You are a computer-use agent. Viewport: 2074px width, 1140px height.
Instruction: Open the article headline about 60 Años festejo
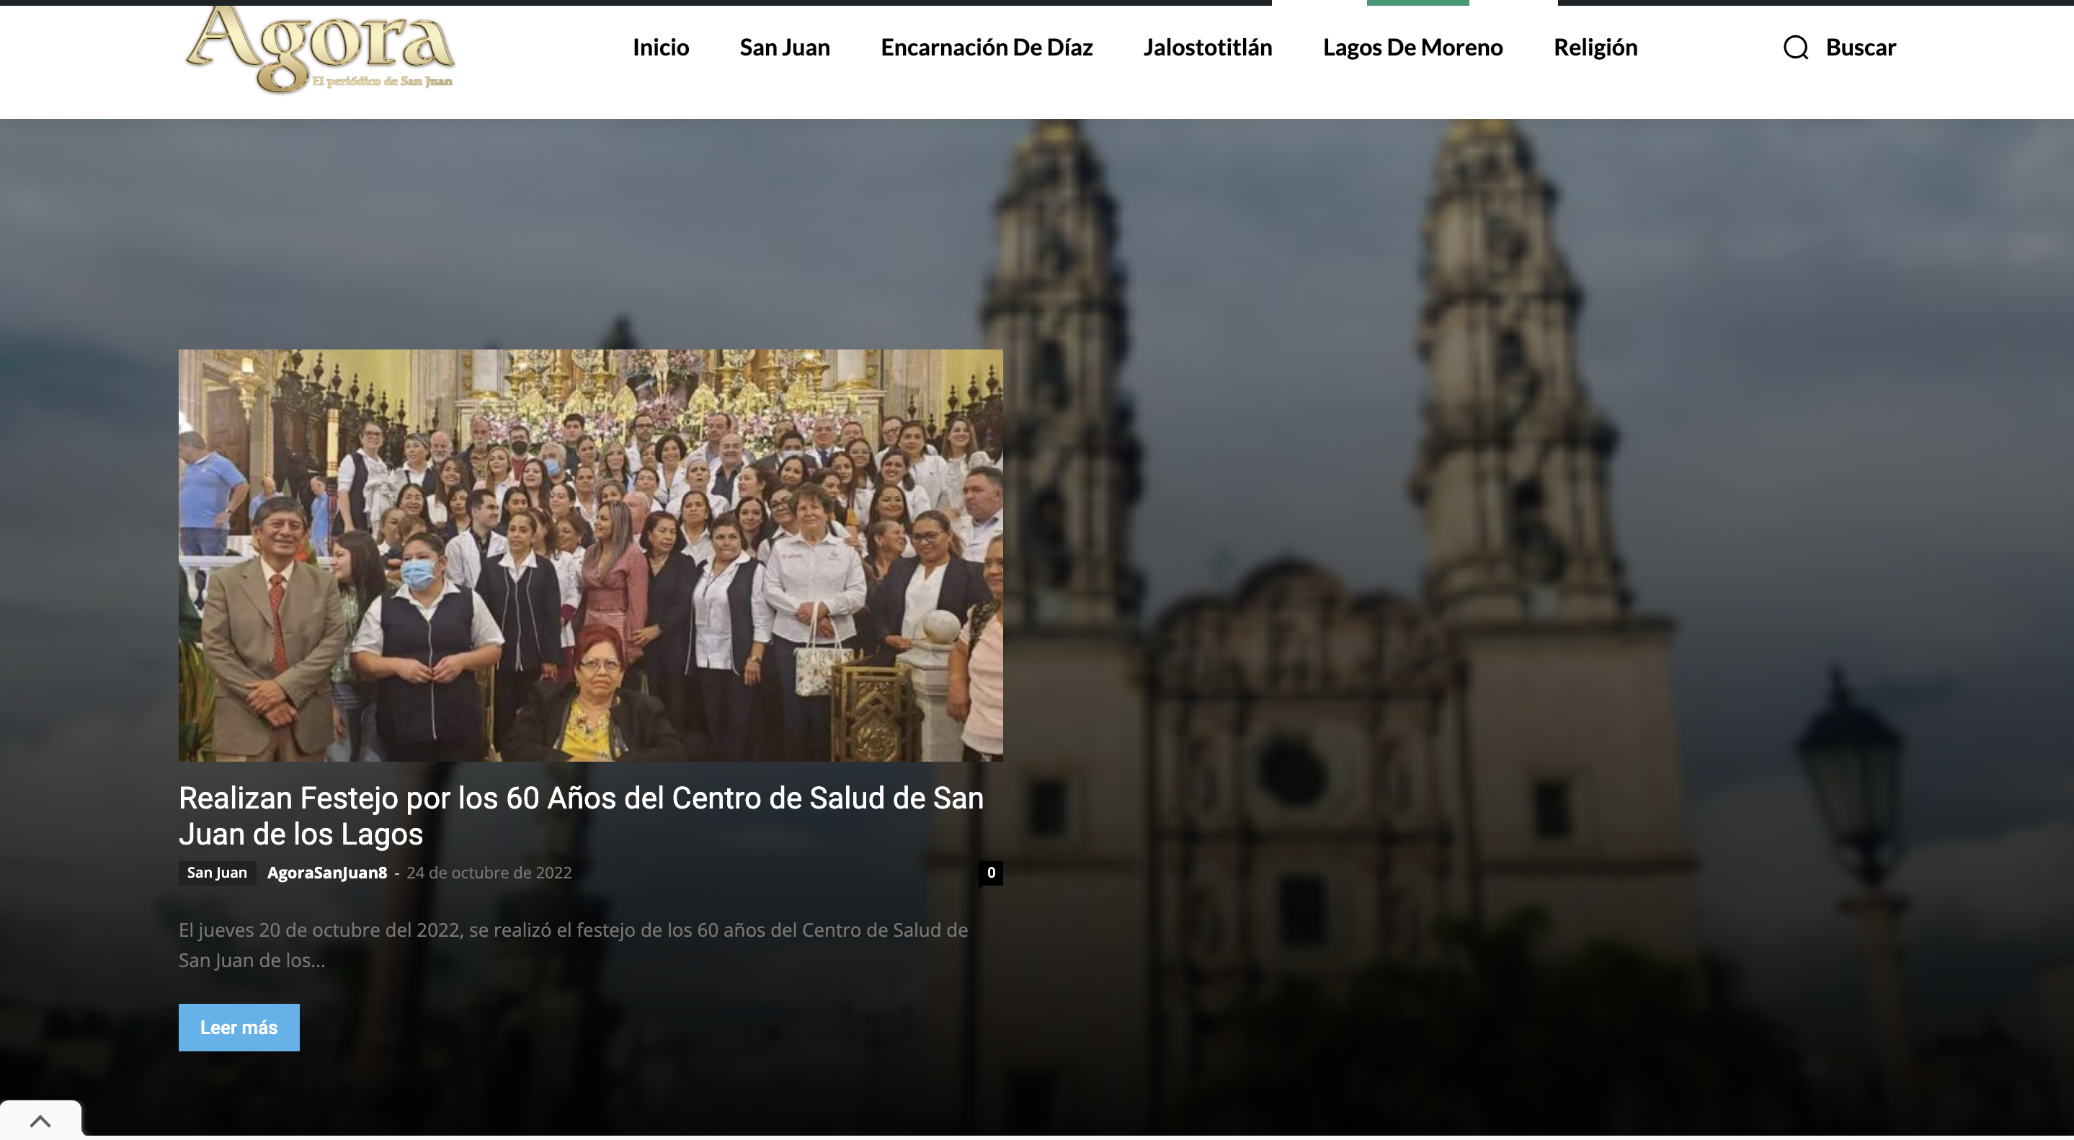click(x=582, y=816)
